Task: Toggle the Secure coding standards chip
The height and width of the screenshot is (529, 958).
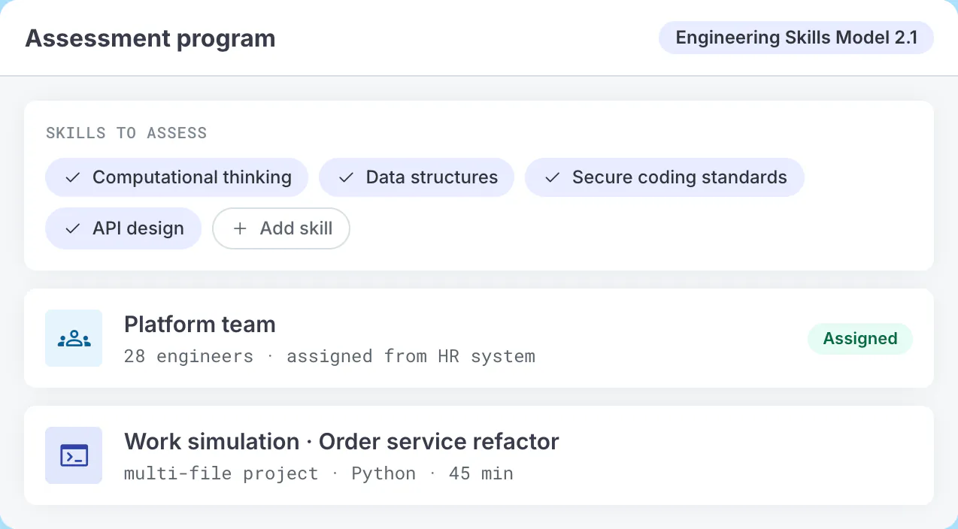Action: 665,177
